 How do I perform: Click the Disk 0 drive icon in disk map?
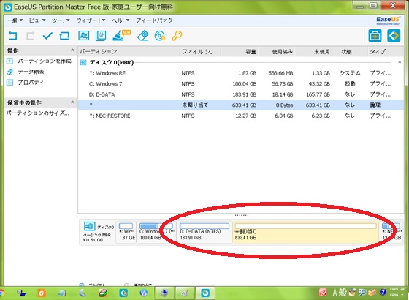89,226
